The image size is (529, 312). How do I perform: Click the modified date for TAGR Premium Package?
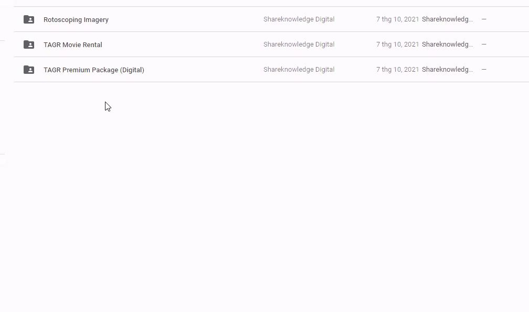click(x=397, y=70)
